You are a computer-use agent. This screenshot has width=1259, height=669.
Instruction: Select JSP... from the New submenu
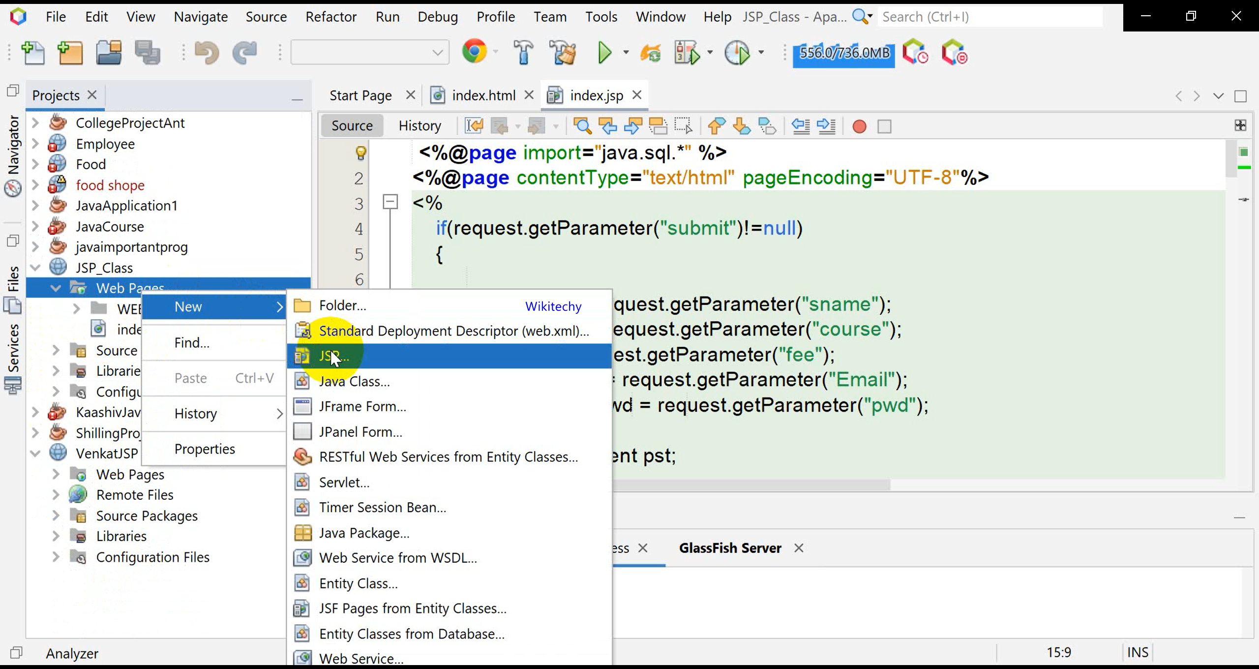[x=334, y=356]
